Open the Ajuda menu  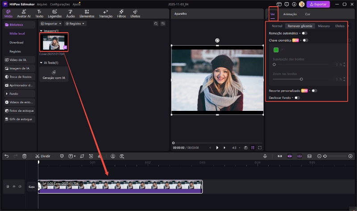click(76, 4)
